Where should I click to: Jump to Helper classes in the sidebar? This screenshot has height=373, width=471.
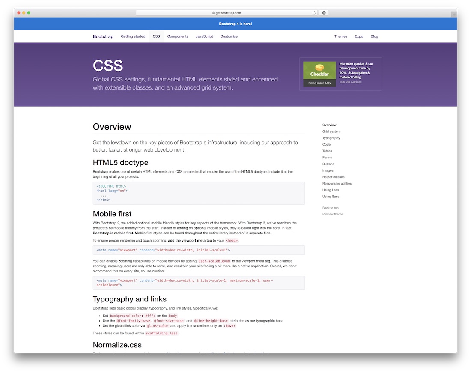[334, 177]
